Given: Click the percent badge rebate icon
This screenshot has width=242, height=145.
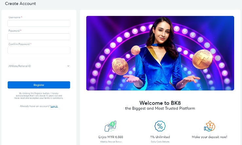Looking at the screenshot, I should [160, 126].
